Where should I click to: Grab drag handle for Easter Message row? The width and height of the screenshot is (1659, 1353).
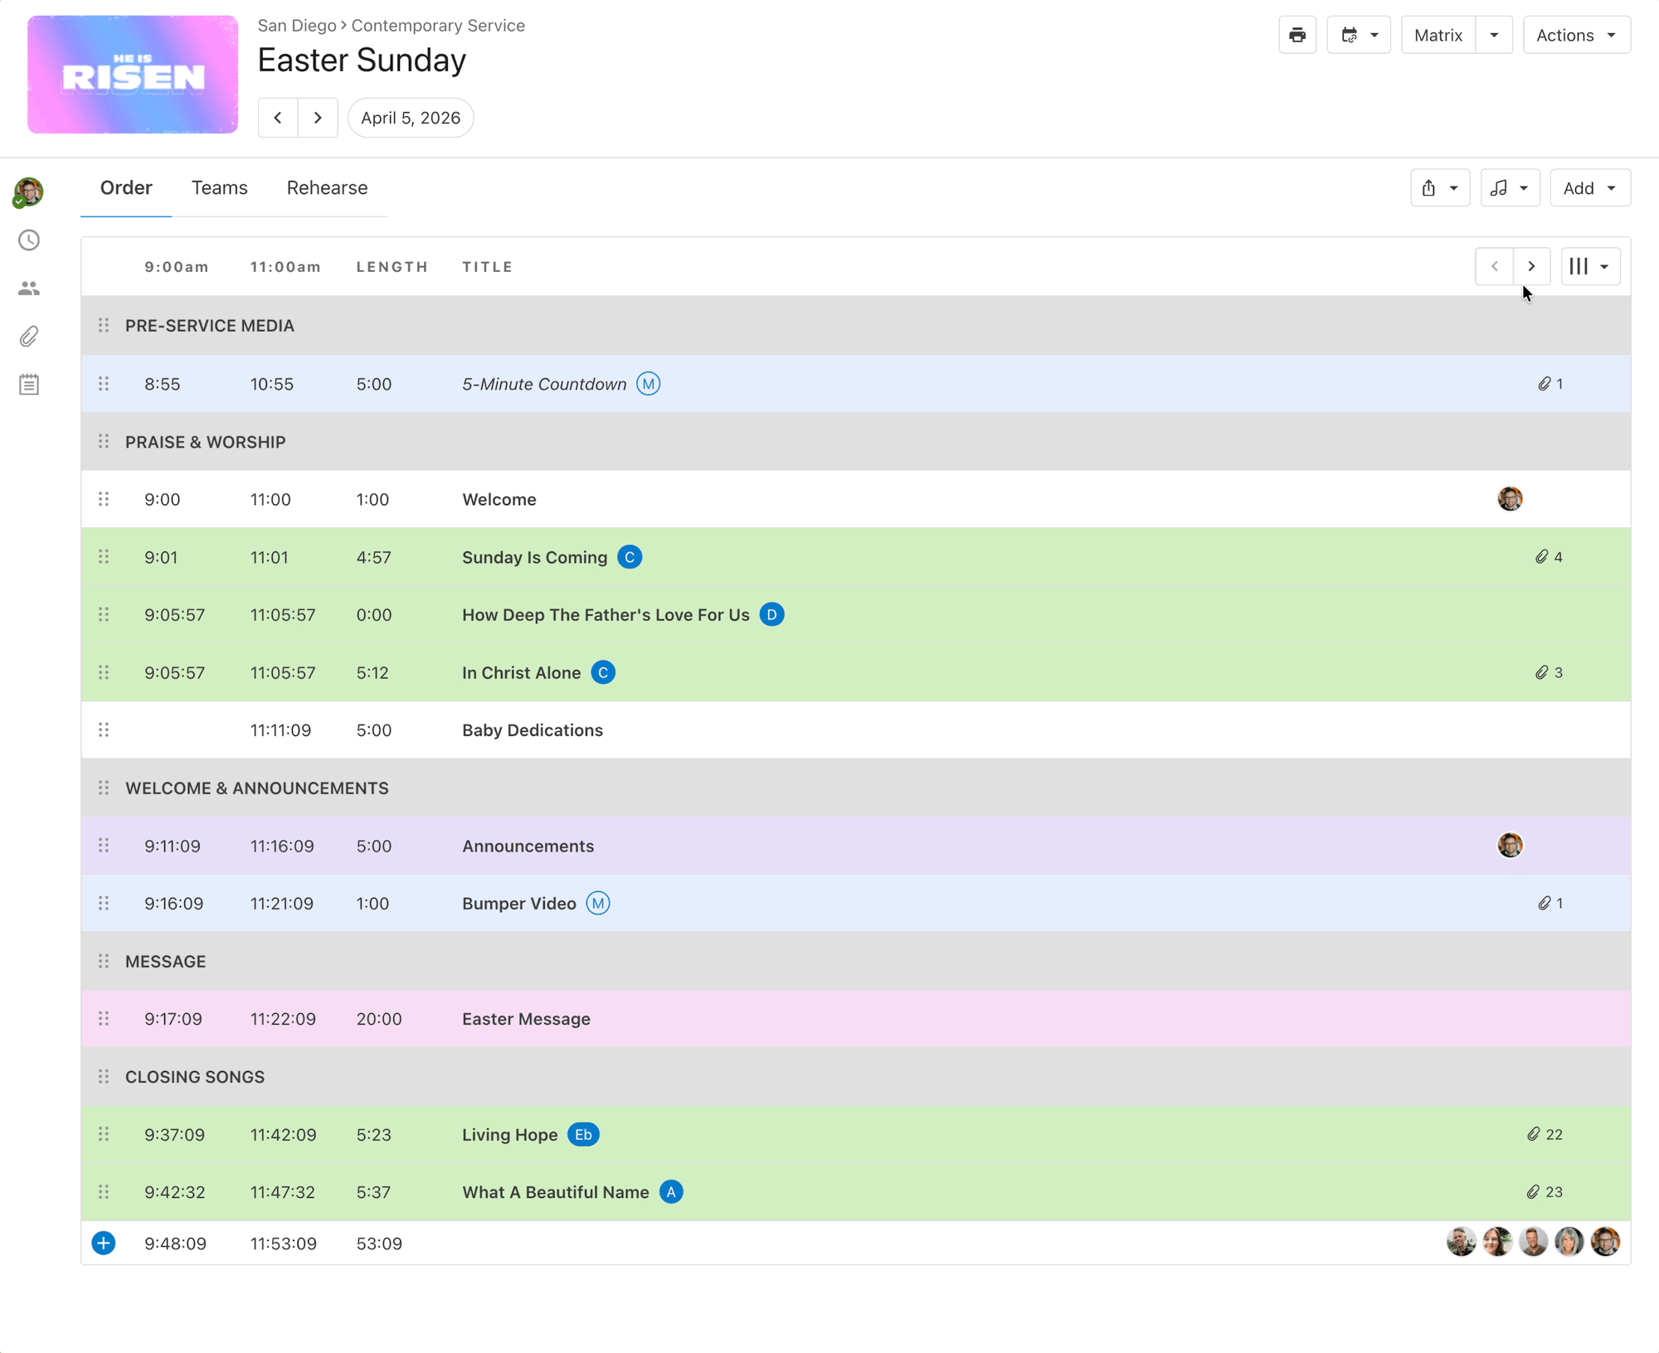(104, 1019)
